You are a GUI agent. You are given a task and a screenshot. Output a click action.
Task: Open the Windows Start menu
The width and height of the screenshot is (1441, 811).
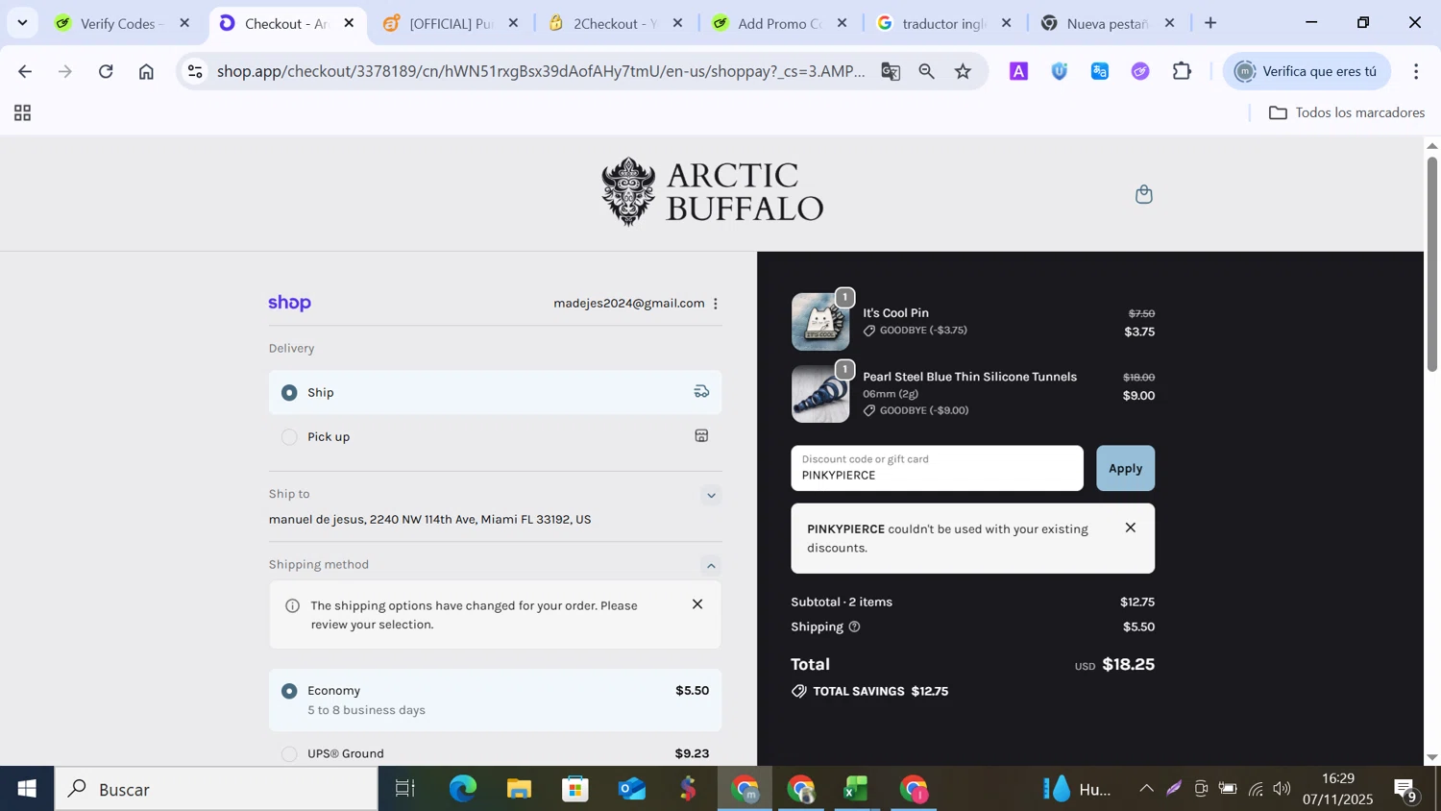pos(27,789)
